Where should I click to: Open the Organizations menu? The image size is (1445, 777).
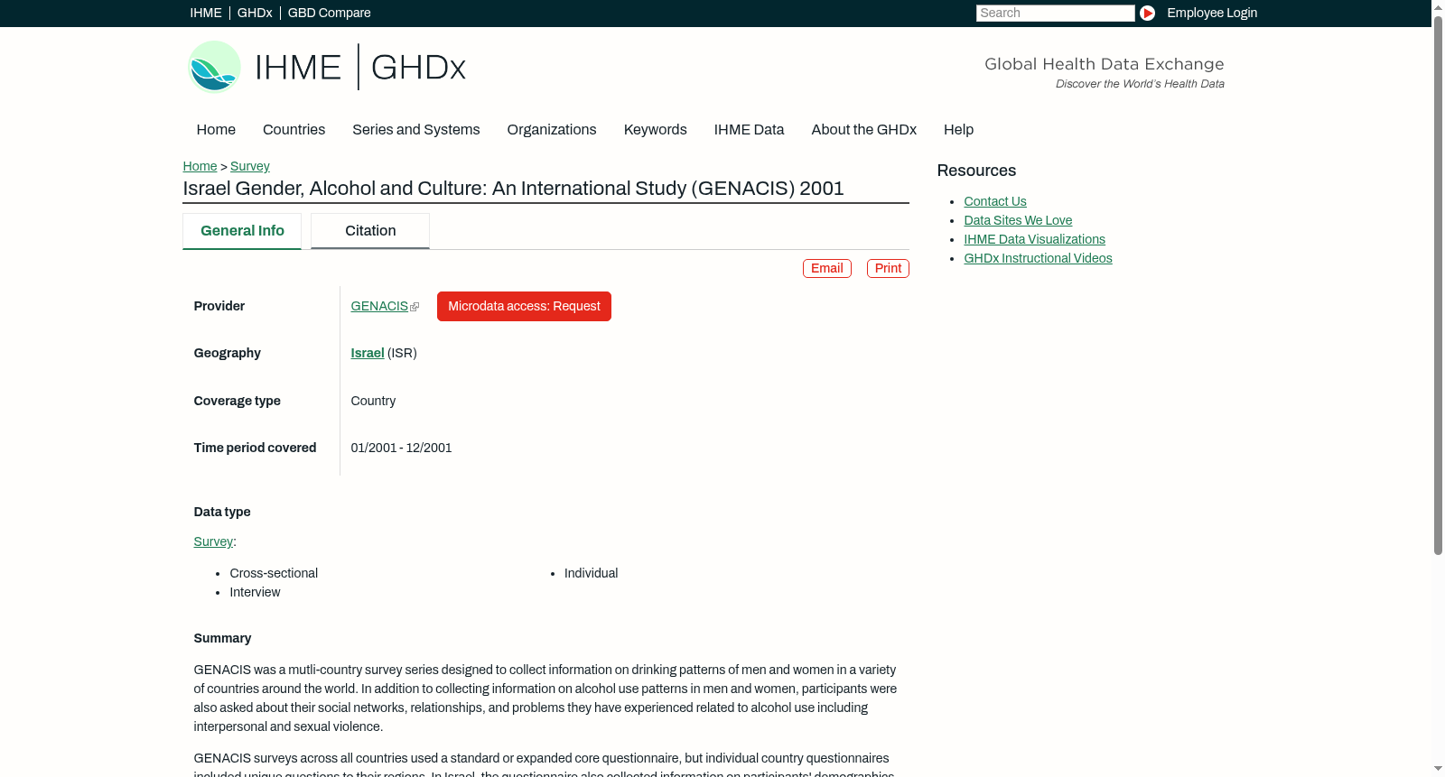click(552, 129)
